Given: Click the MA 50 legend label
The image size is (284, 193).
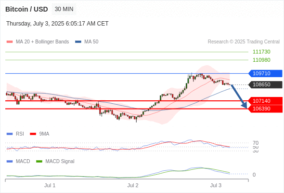Looking at the screenshot, I should point(91,42).
